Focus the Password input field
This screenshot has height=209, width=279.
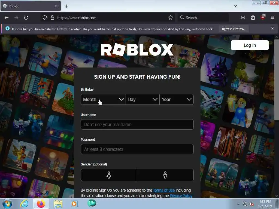(137, 149)
